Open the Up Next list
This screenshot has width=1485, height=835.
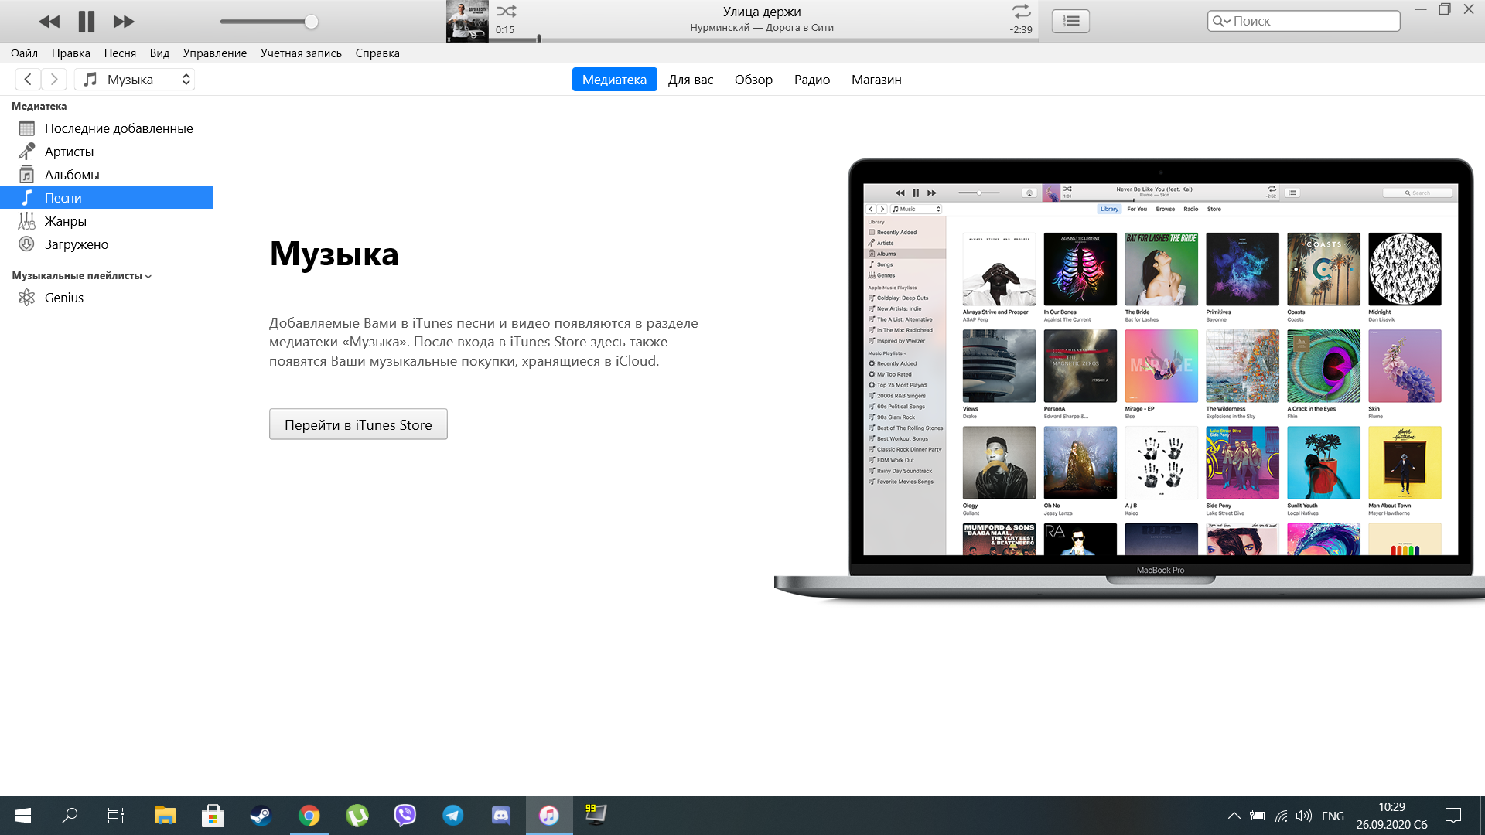point(1071,21)
